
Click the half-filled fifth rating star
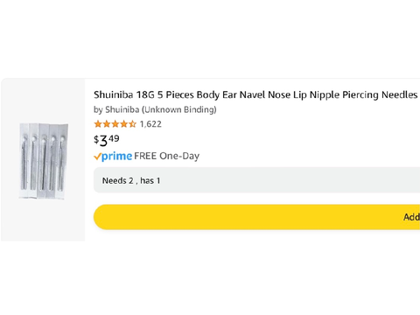pyautogui.click(x=132, y=124)
